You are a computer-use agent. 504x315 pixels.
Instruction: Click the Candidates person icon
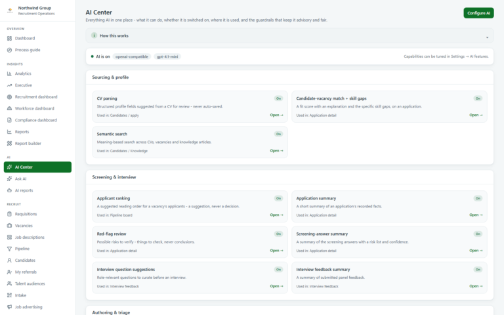point(9,261)
